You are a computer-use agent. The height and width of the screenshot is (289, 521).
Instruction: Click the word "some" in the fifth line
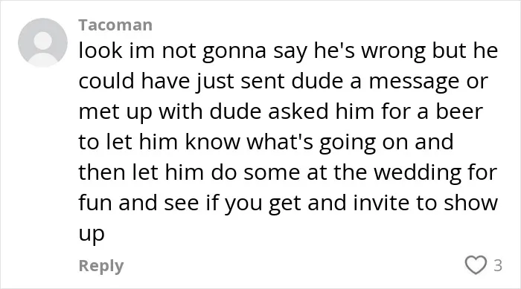point(272,173)
